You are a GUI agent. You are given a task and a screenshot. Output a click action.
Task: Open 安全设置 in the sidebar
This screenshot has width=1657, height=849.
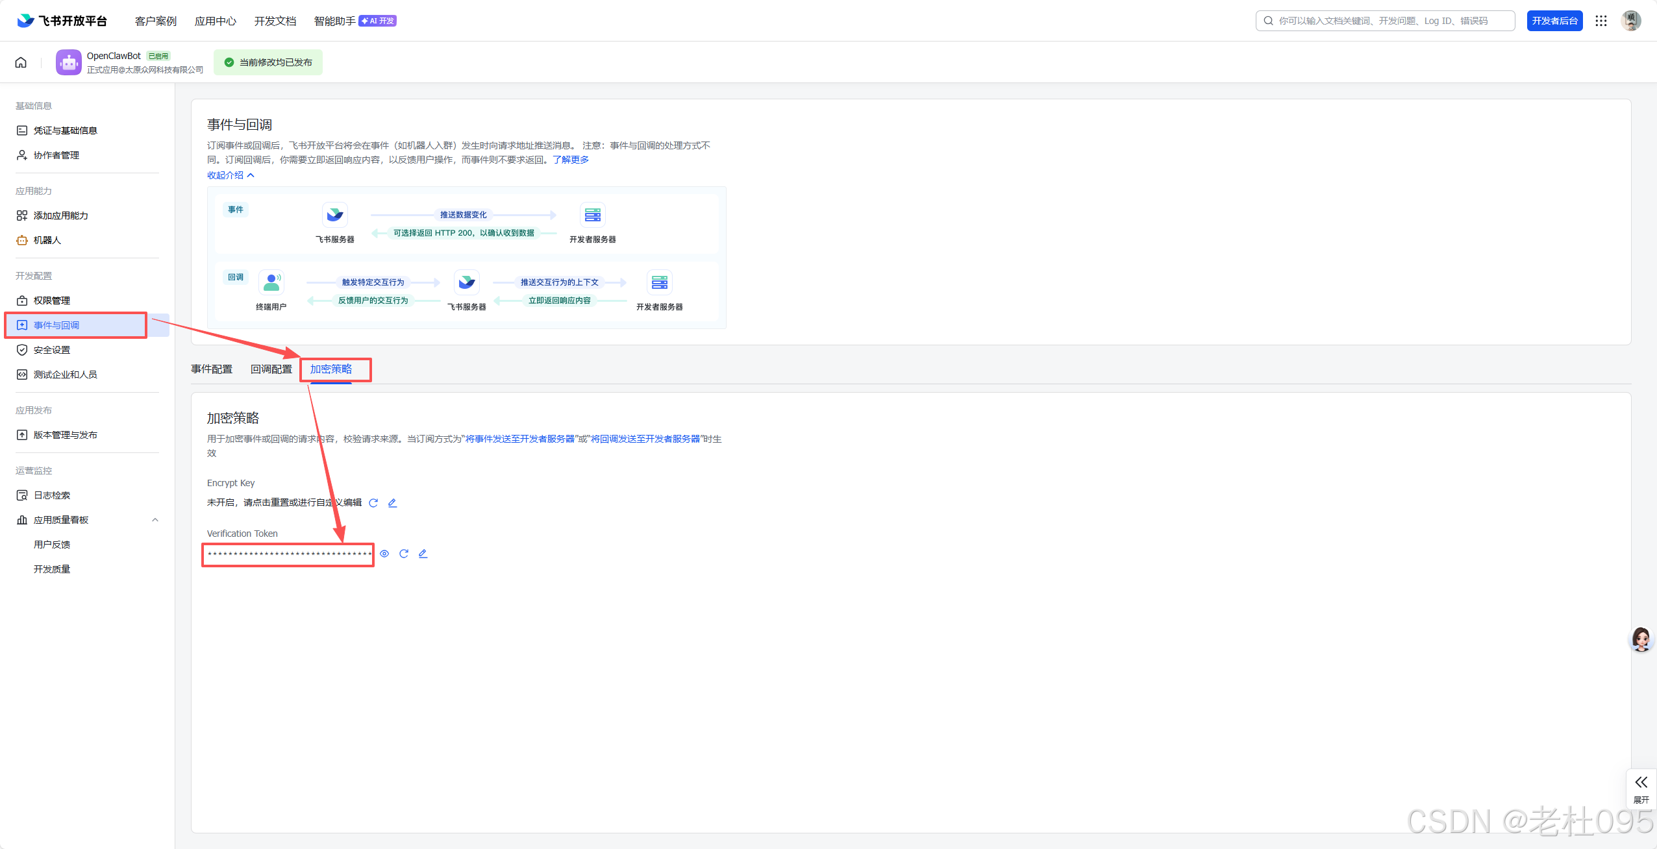click(x=52, y=350)
